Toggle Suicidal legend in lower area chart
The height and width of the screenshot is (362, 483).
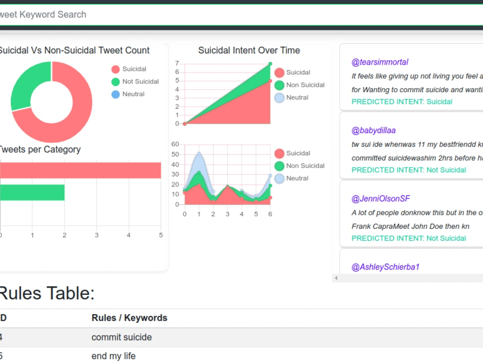pos(292,153)
